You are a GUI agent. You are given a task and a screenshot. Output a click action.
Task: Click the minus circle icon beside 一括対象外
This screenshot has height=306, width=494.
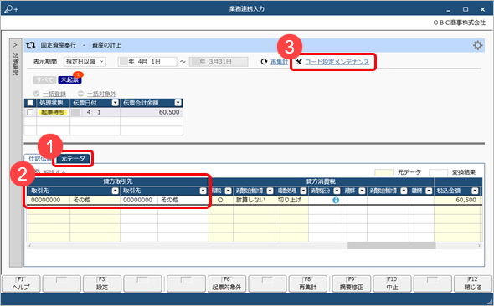click(80, 94)
